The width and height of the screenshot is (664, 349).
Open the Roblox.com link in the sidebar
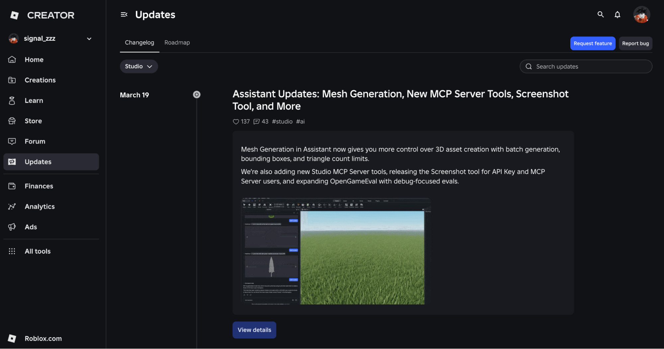51,339
